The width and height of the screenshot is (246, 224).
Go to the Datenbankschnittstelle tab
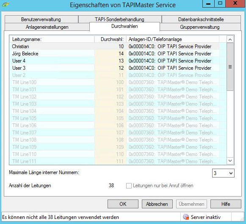[201, 19]
